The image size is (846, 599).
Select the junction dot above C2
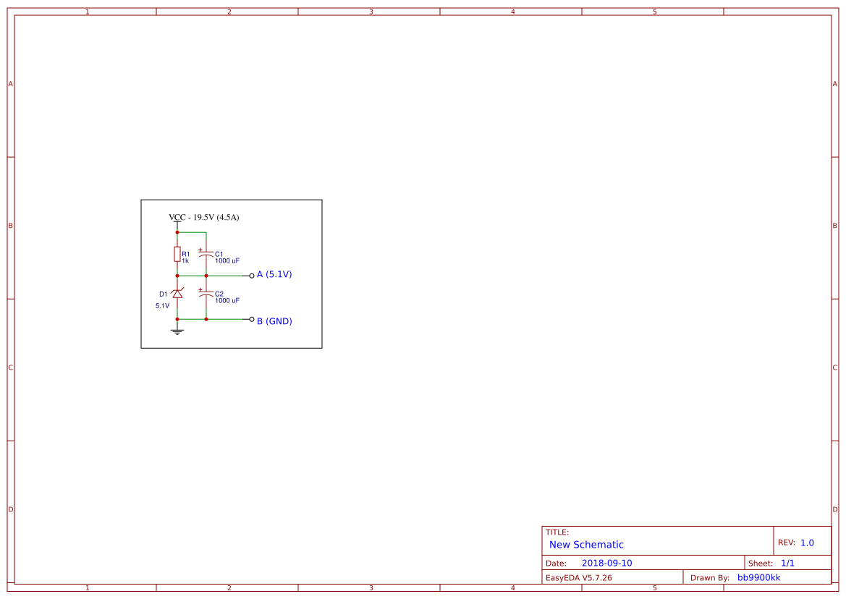click(206, 276)
